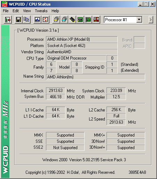Open the real-time clock graph icon
Screen dimensions: 157x179
(37, 20)
